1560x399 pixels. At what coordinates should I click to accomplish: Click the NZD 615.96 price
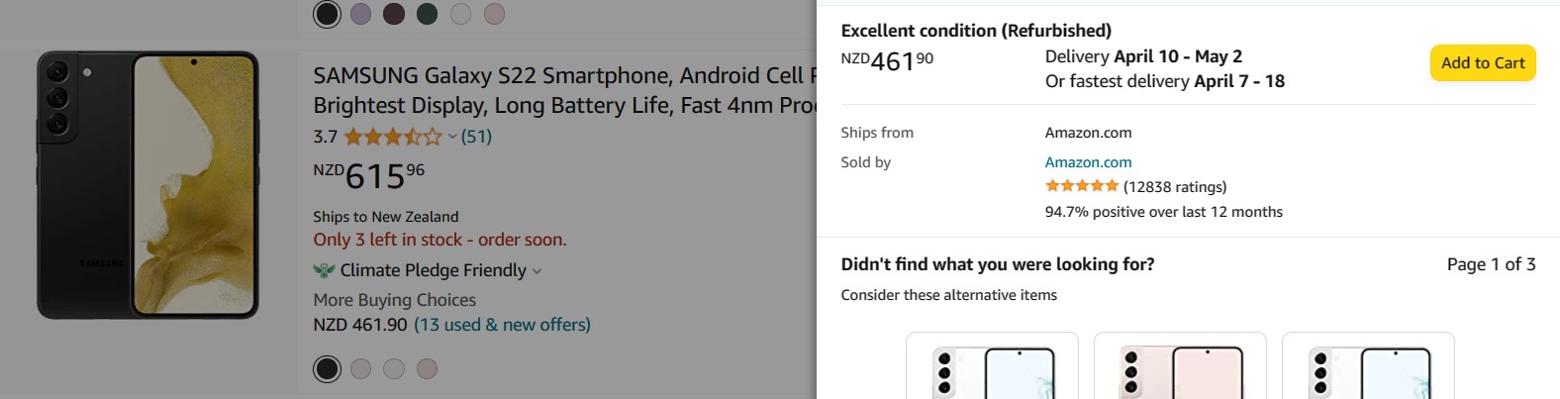(369, 175)
